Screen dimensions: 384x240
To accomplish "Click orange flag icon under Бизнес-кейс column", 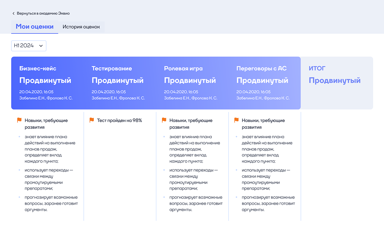I will point(19,120).
